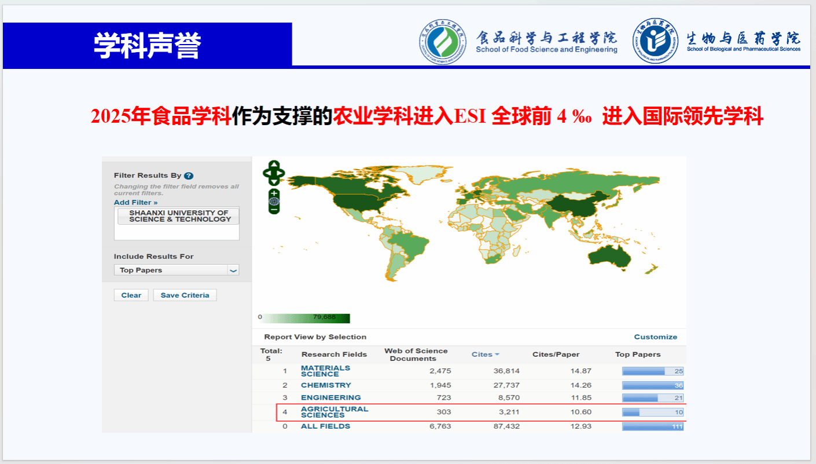Select the AGRICULTURAL SCIENCES field link

click(334, 412)
